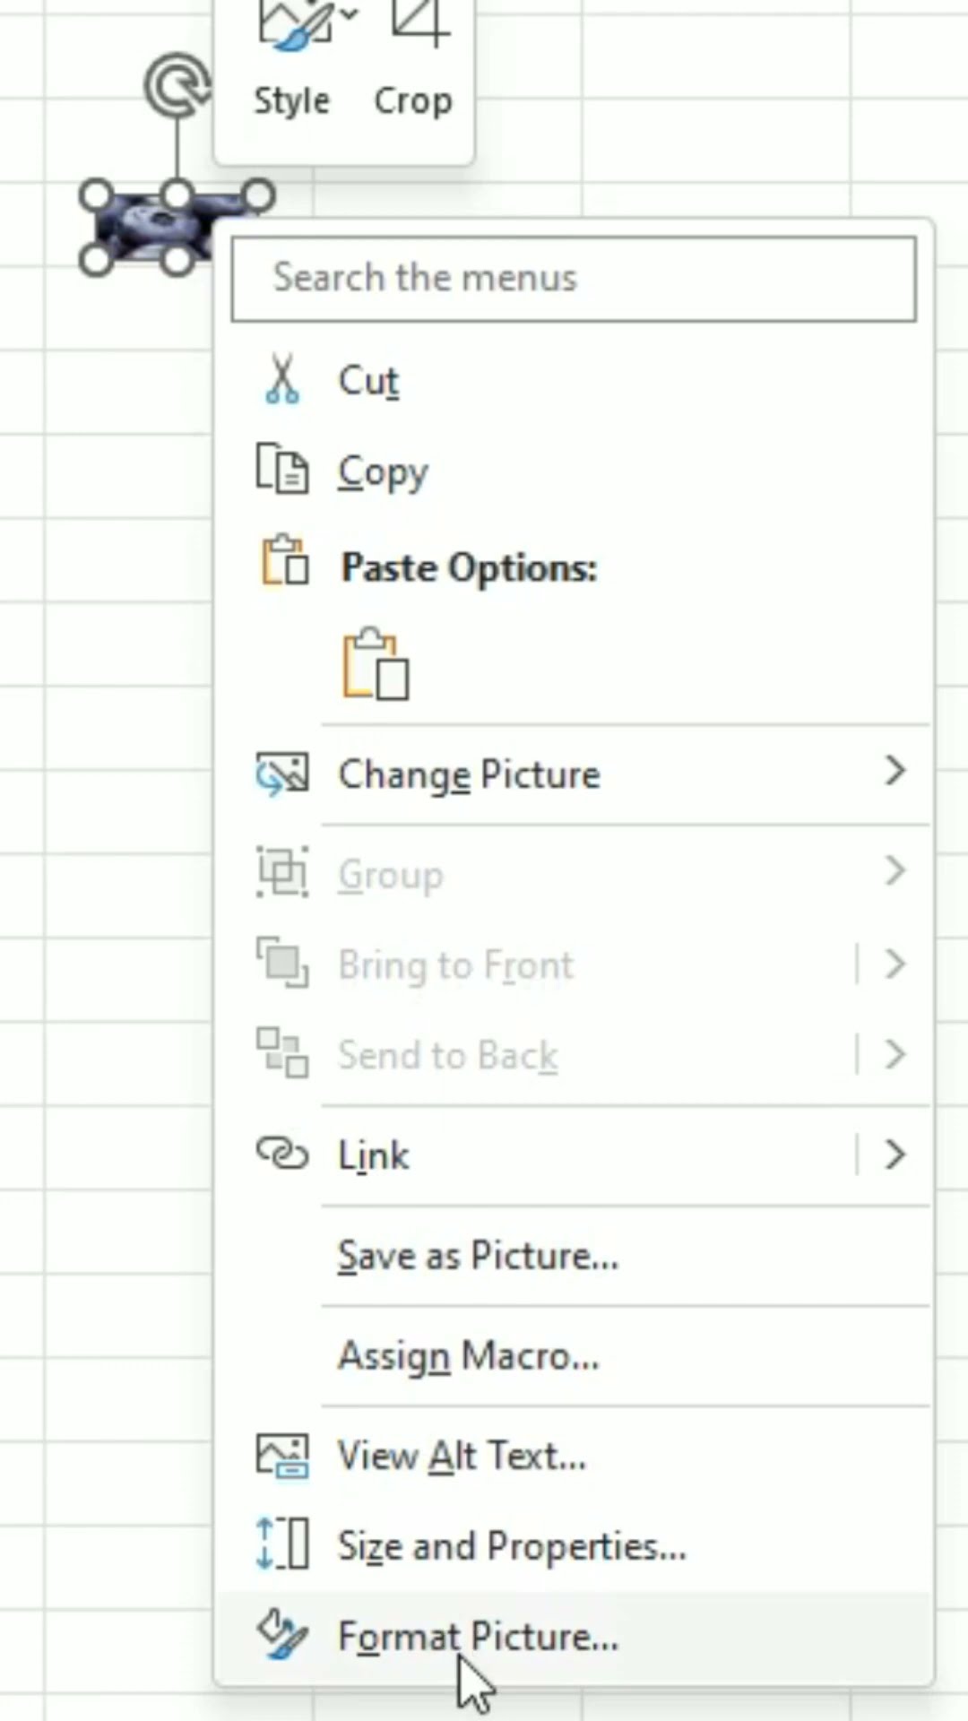Click the Search the menus field

click(x=574, y=279)
